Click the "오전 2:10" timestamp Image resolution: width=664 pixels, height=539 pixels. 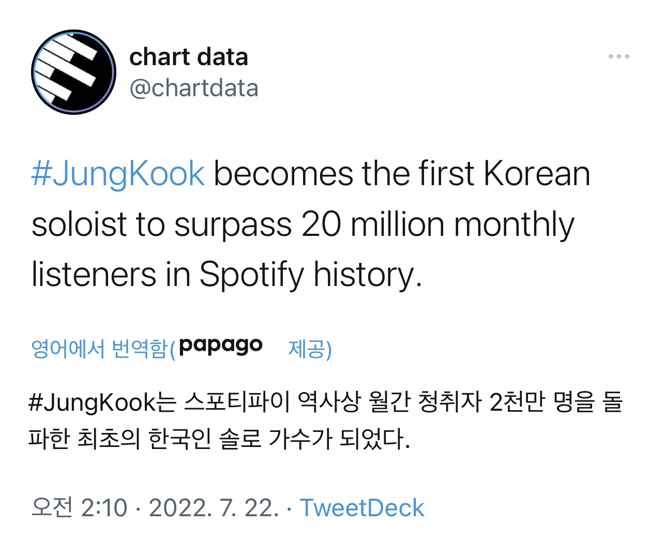point(79,507)
